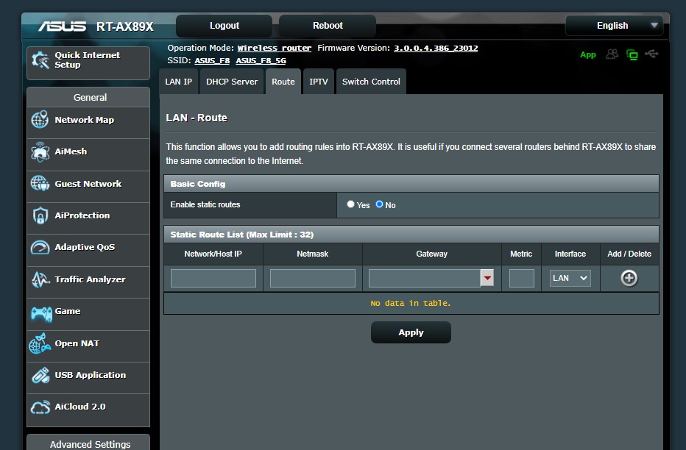This screenshot has width=686, height=450.
Task: Open the AiCloud 2.0 menu label
Action: pos(80,407)
